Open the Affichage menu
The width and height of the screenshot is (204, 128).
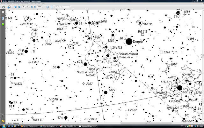16,4
